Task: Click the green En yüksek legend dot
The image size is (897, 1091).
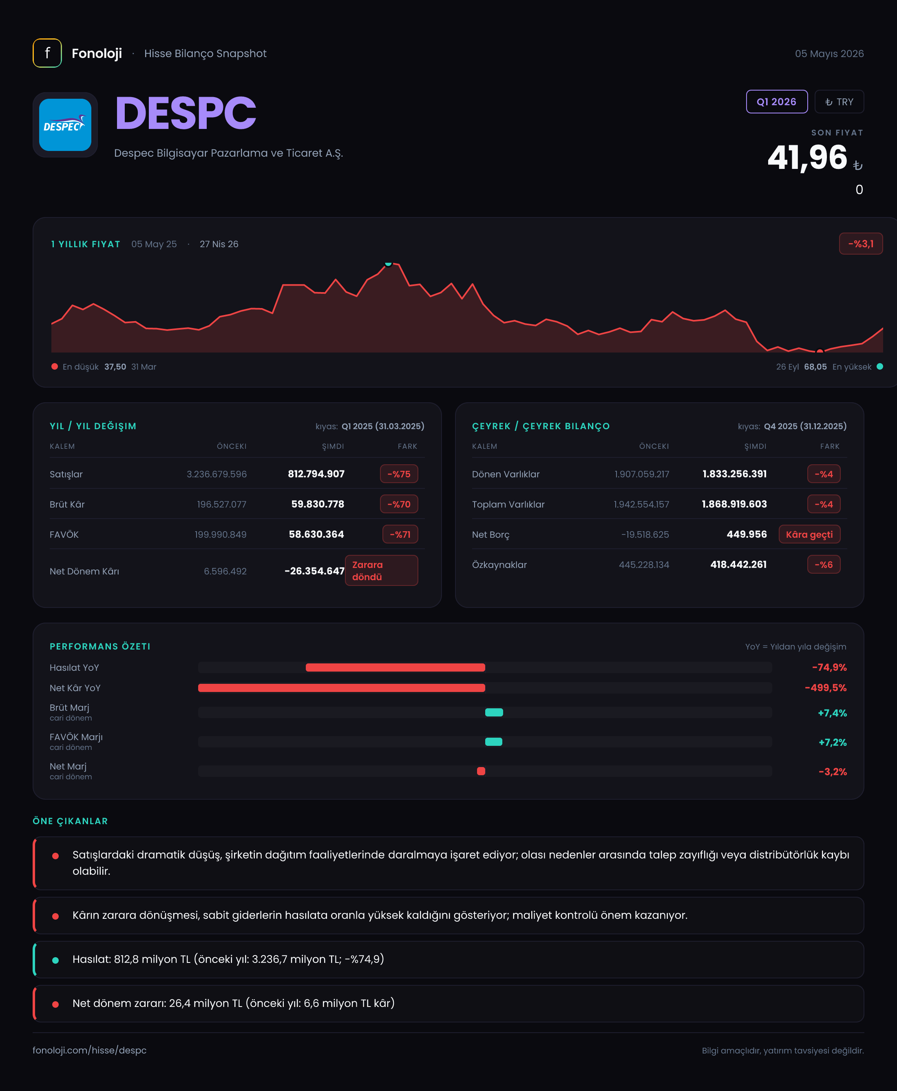Action: (880, 367)
